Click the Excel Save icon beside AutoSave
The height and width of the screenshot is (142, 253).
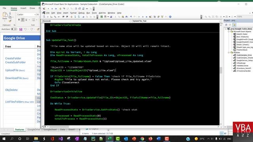(x=21, y=29)
